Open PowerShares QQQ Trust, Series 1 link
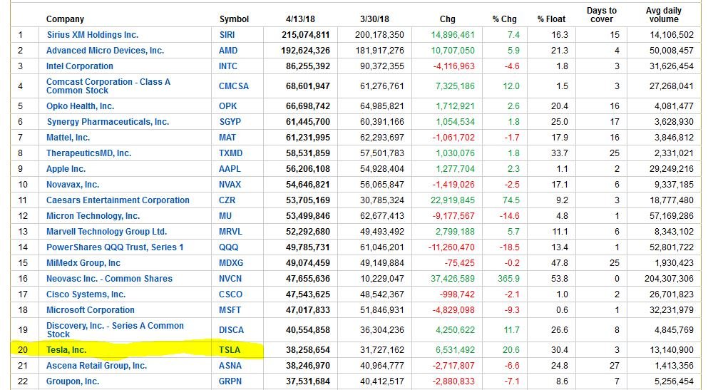The width and height of the screenshot is (718, 390). coord(115,247)
